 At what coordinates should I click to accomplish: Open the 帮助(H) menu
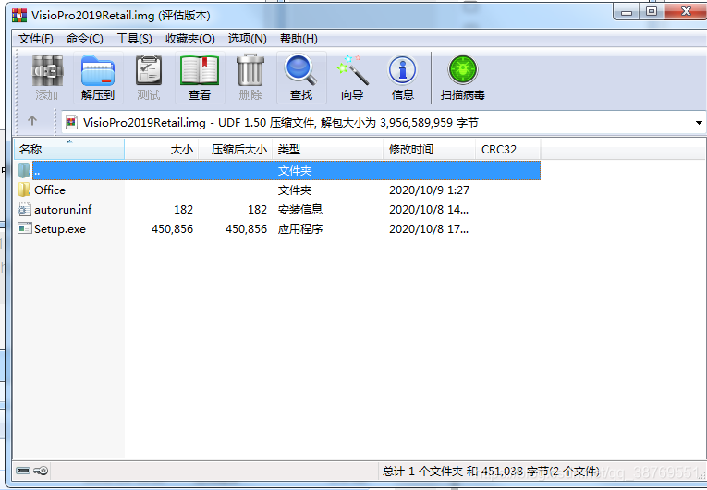tap(299, 39)
